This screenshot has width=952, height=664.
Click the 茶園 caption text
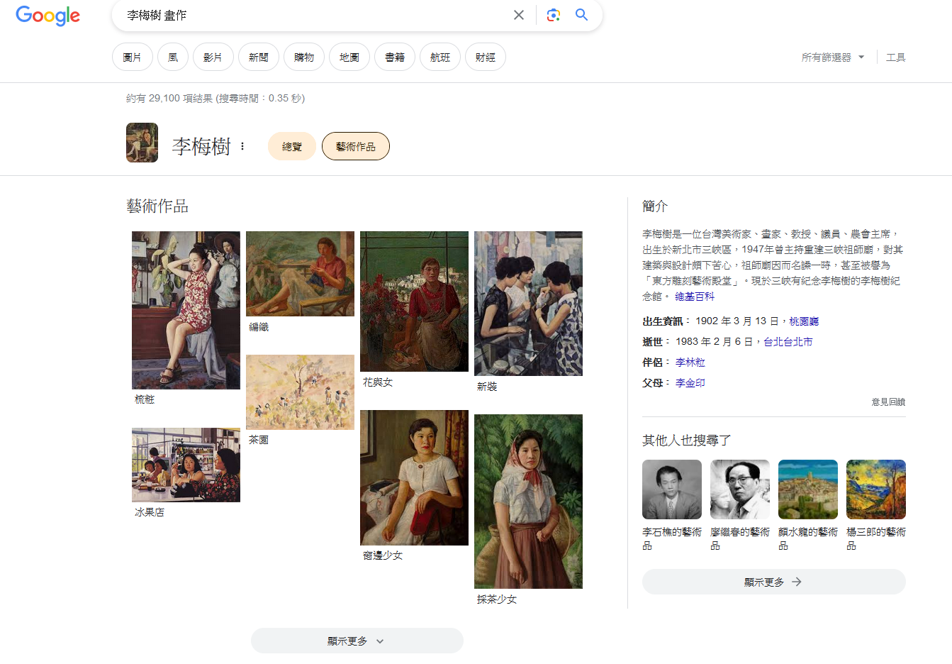pos(259,440)
